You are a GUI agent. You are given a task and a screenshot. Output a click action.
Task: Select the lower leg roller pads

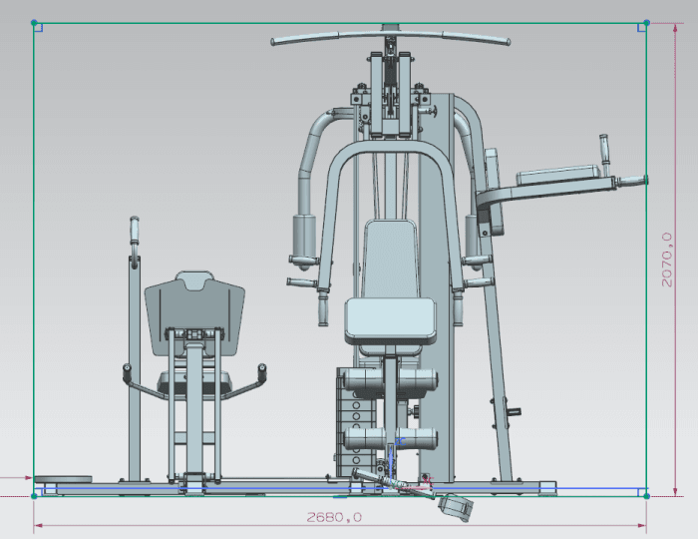coord(391,438)
